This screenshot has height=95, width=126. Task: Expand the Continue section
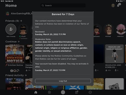tap(12, 42)
